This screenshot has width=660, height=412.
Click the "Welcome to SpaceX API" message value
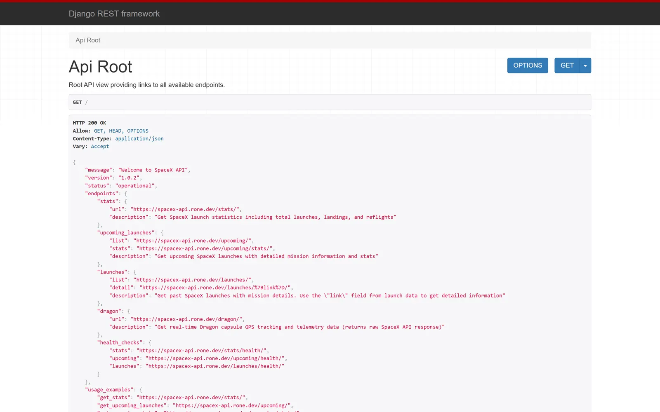tap(153, 170)
